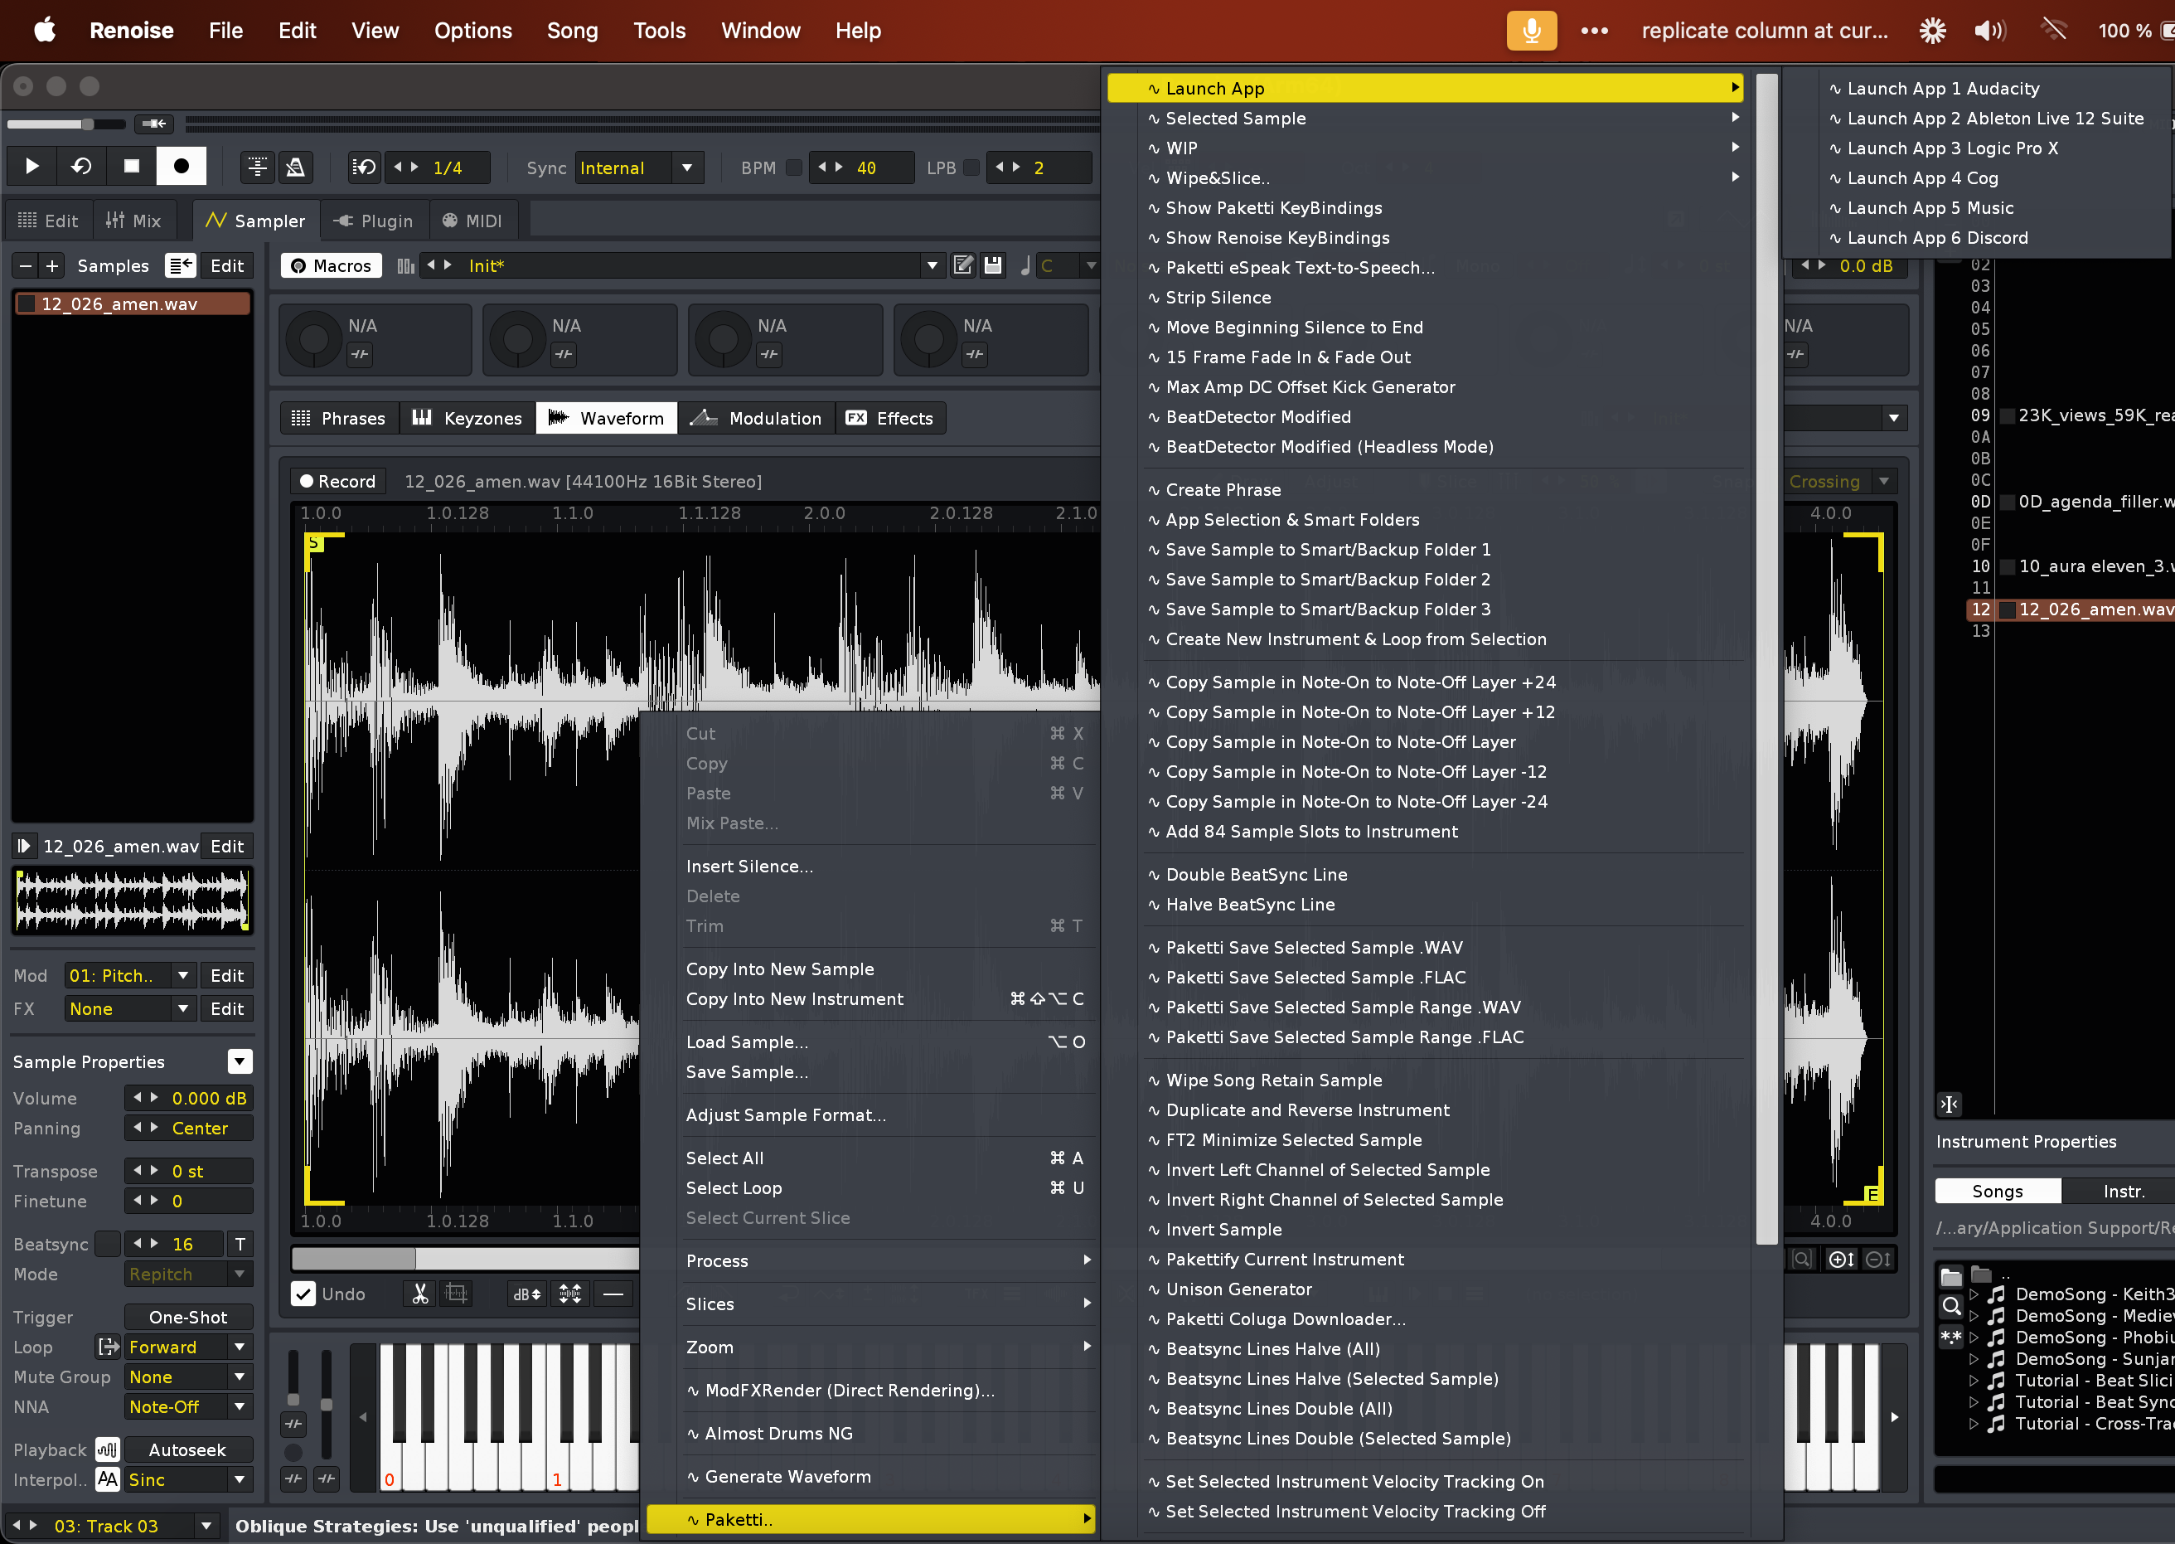This screenshot has height=1544, width=2175.
Task: Enable the Beatsync toggle box
Action: [109, 1245]
